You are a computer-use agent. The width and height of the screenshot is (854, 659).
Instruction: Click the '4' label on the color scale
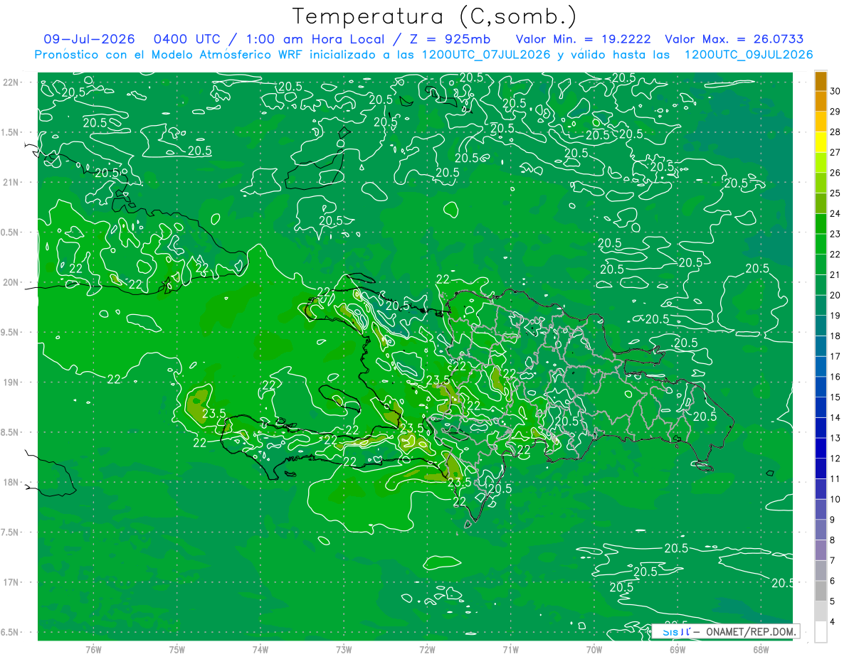click(833, 622)
